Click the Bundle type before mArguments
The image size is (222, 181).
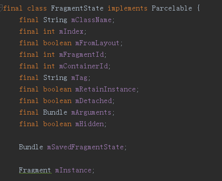pyautogui.click(x=55, y=113)
